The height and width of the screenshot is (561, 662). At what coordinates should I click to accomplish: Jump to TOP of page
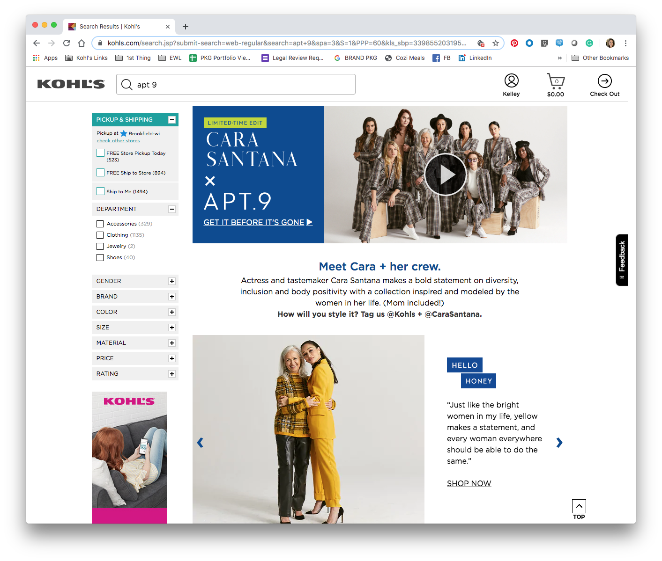pyautogui.click(x=579, y=509)
